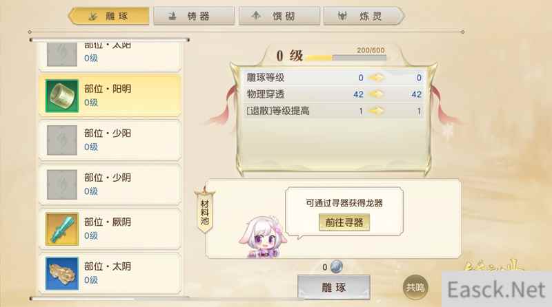Select the green jade ring icon for 阳明
The height and width of the screenshot is (307, 552).
(62, 96)
